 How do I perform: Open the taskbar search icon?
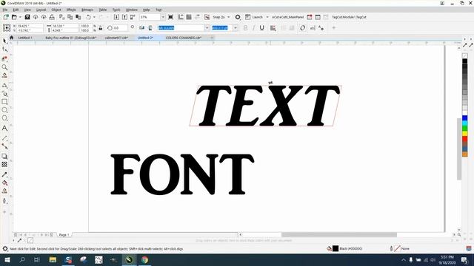click(21, 259)
